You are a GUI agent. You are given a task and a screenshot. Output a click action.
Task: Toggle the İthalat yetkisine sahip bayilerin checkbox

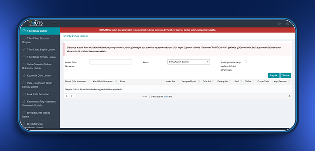click(x=246, y=62)
